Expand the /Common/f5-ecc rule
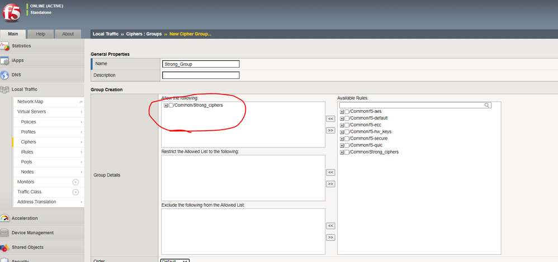558x262 pixels. (342, 125)
